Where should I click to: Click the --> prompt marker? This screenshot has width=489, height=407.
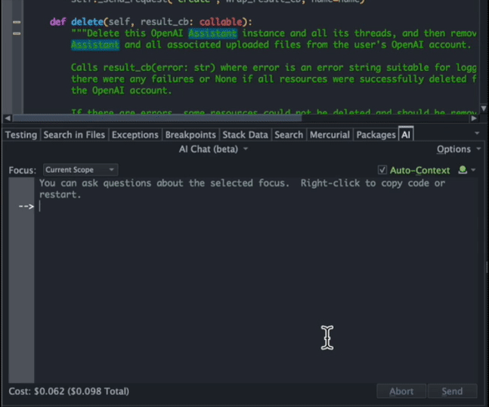click(x=26, y=206)
